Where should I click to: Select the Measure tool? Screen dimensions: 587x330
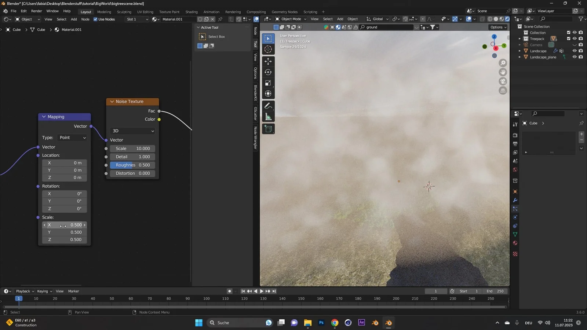pos(268,117)
